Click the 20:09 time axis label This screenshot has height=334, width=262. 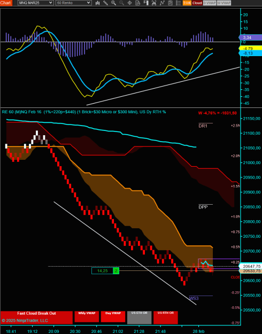tap(53, 331)
